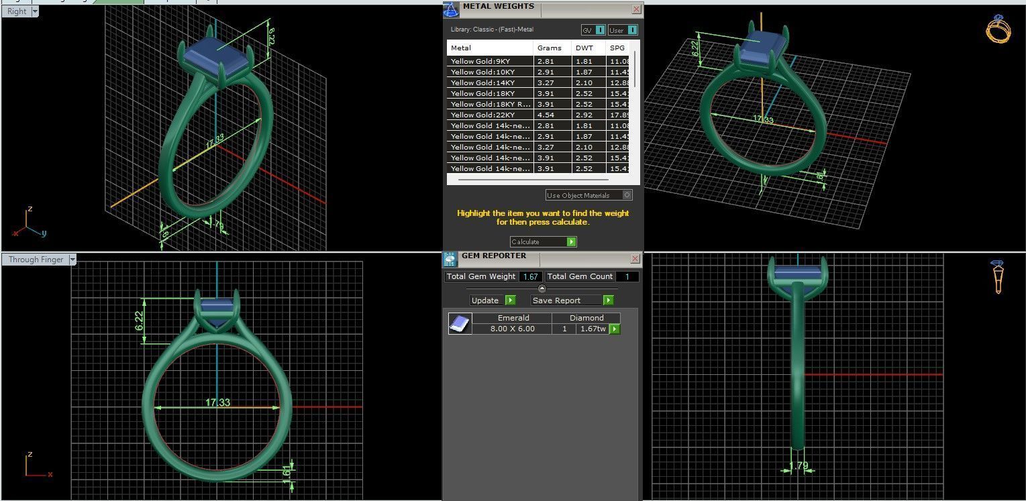Select the Yellow Gold:18KY R... row

[x=540, y=104]
